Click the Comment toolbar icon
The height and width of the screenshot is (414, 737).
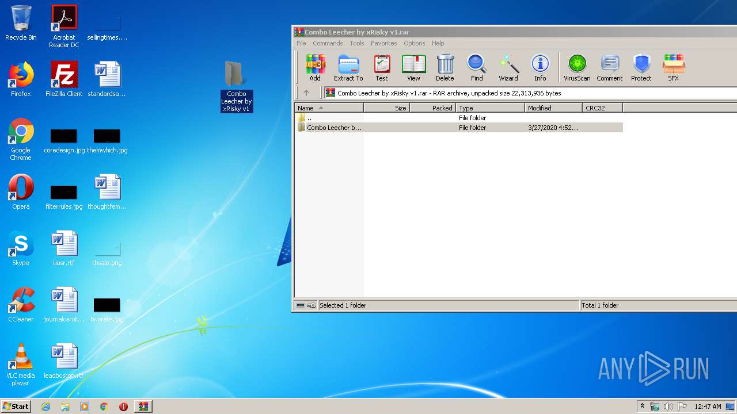[x=610, y=67]
